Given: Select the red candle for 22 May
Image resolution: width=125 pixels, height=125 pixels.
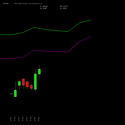Looking at the screenshot, I should (23, 82).
